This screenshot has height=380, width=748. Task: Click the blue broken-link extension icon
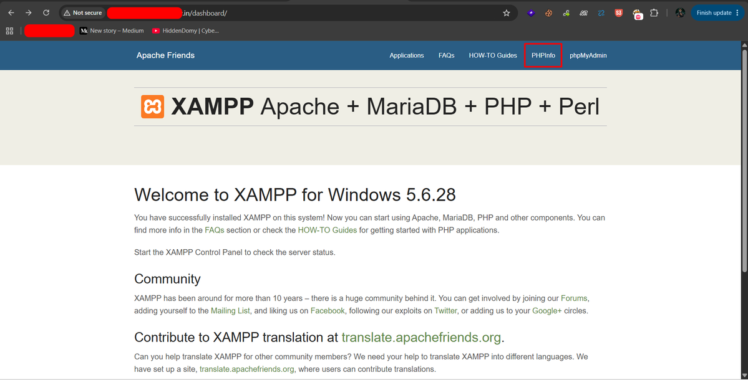coord(601,13)
